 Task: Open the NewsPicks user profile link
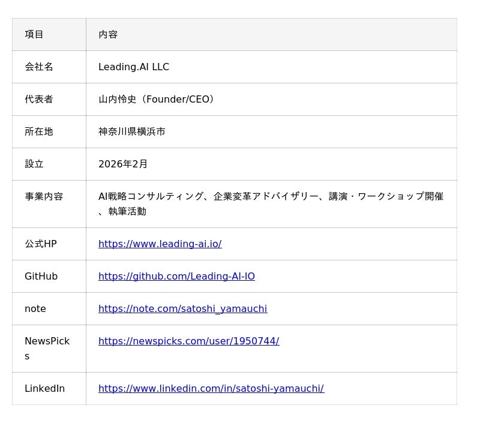(188, 341)
